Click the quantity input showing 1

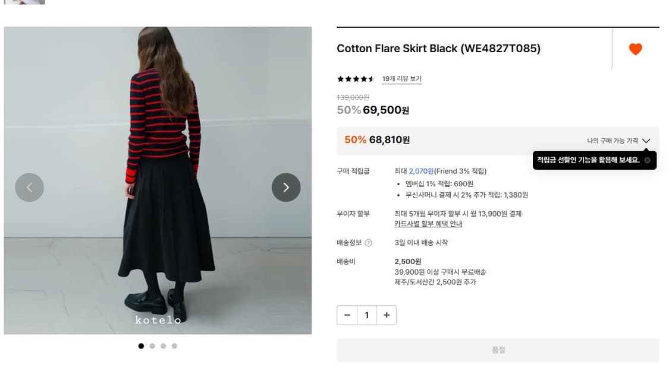(367, 315)
